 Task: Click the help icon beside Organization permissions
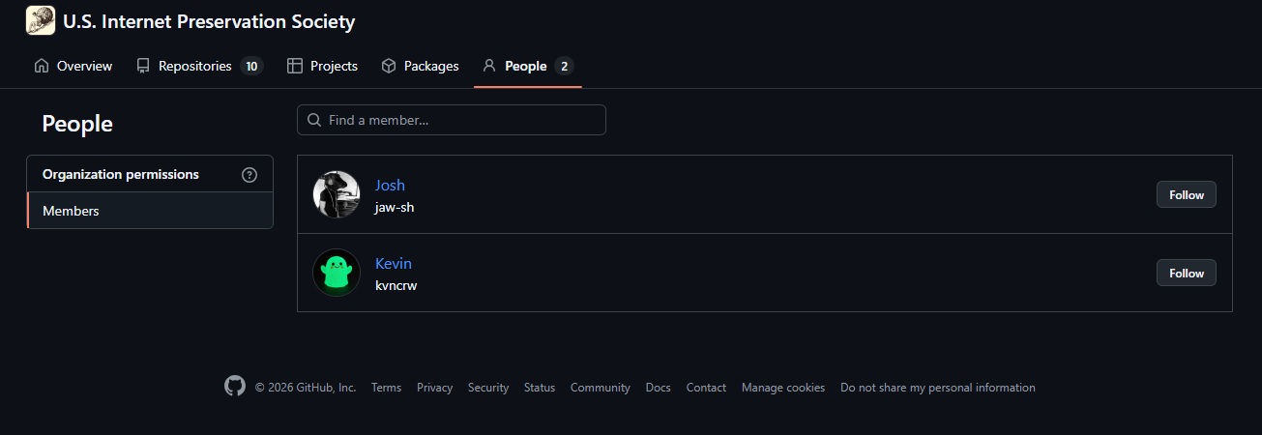tap(249, 175)
